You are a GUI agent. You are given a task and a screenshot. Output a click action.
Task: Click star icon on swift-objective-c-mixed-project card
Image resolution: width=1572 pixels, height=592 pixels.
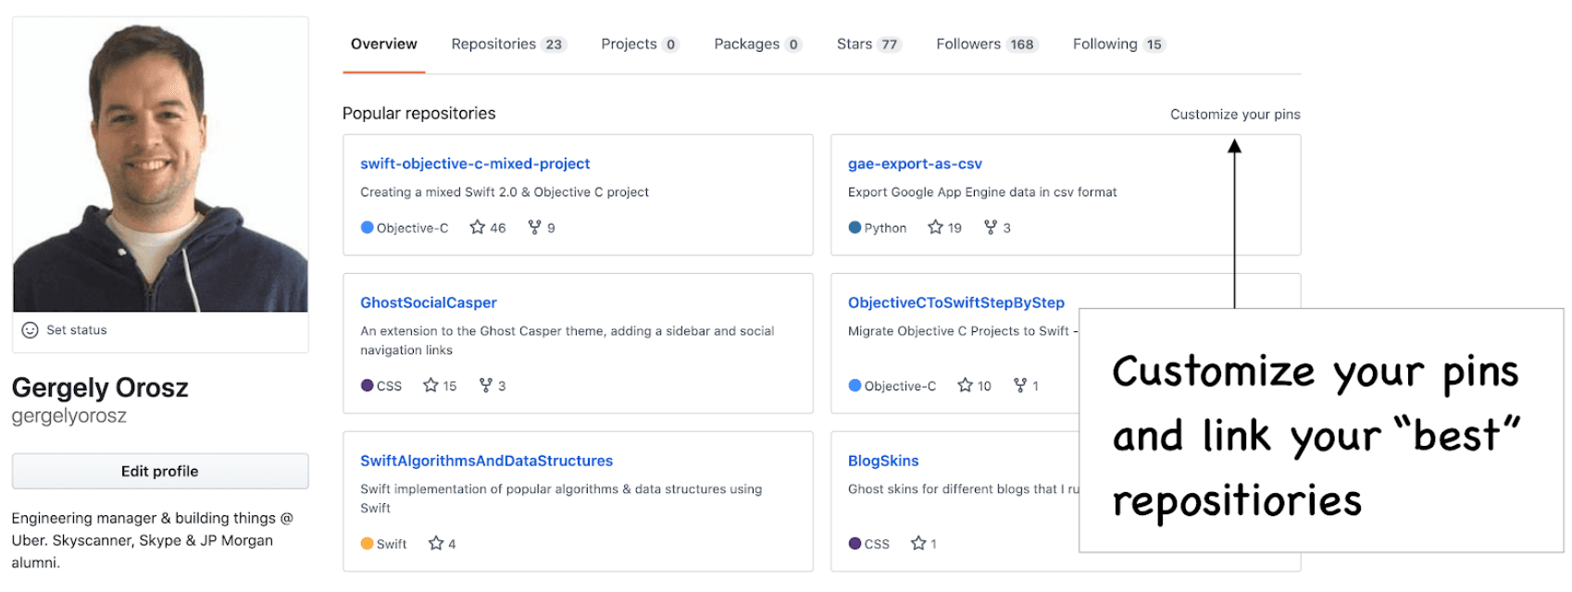point(478,228)
